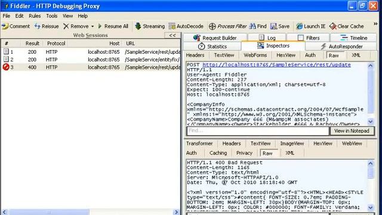Viewport: 382px width, 215px height.
Task: Open response ImageView tab
Action: 292,143
